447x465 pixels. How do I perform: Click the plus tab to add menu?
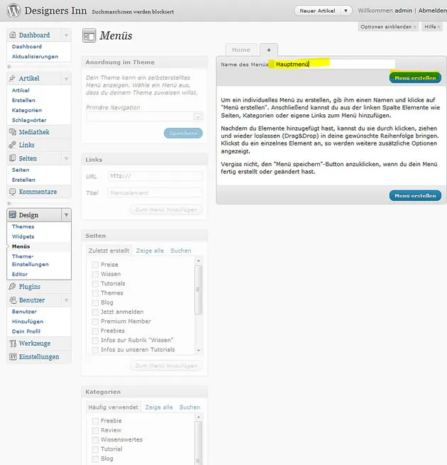(x=269, y=50)
